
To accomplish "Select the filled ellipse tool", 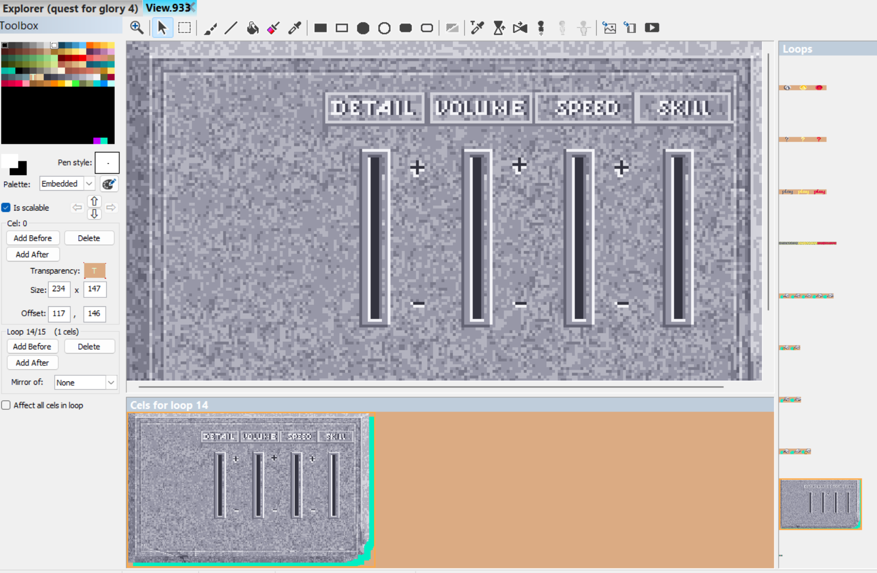I will pos(363,28).
